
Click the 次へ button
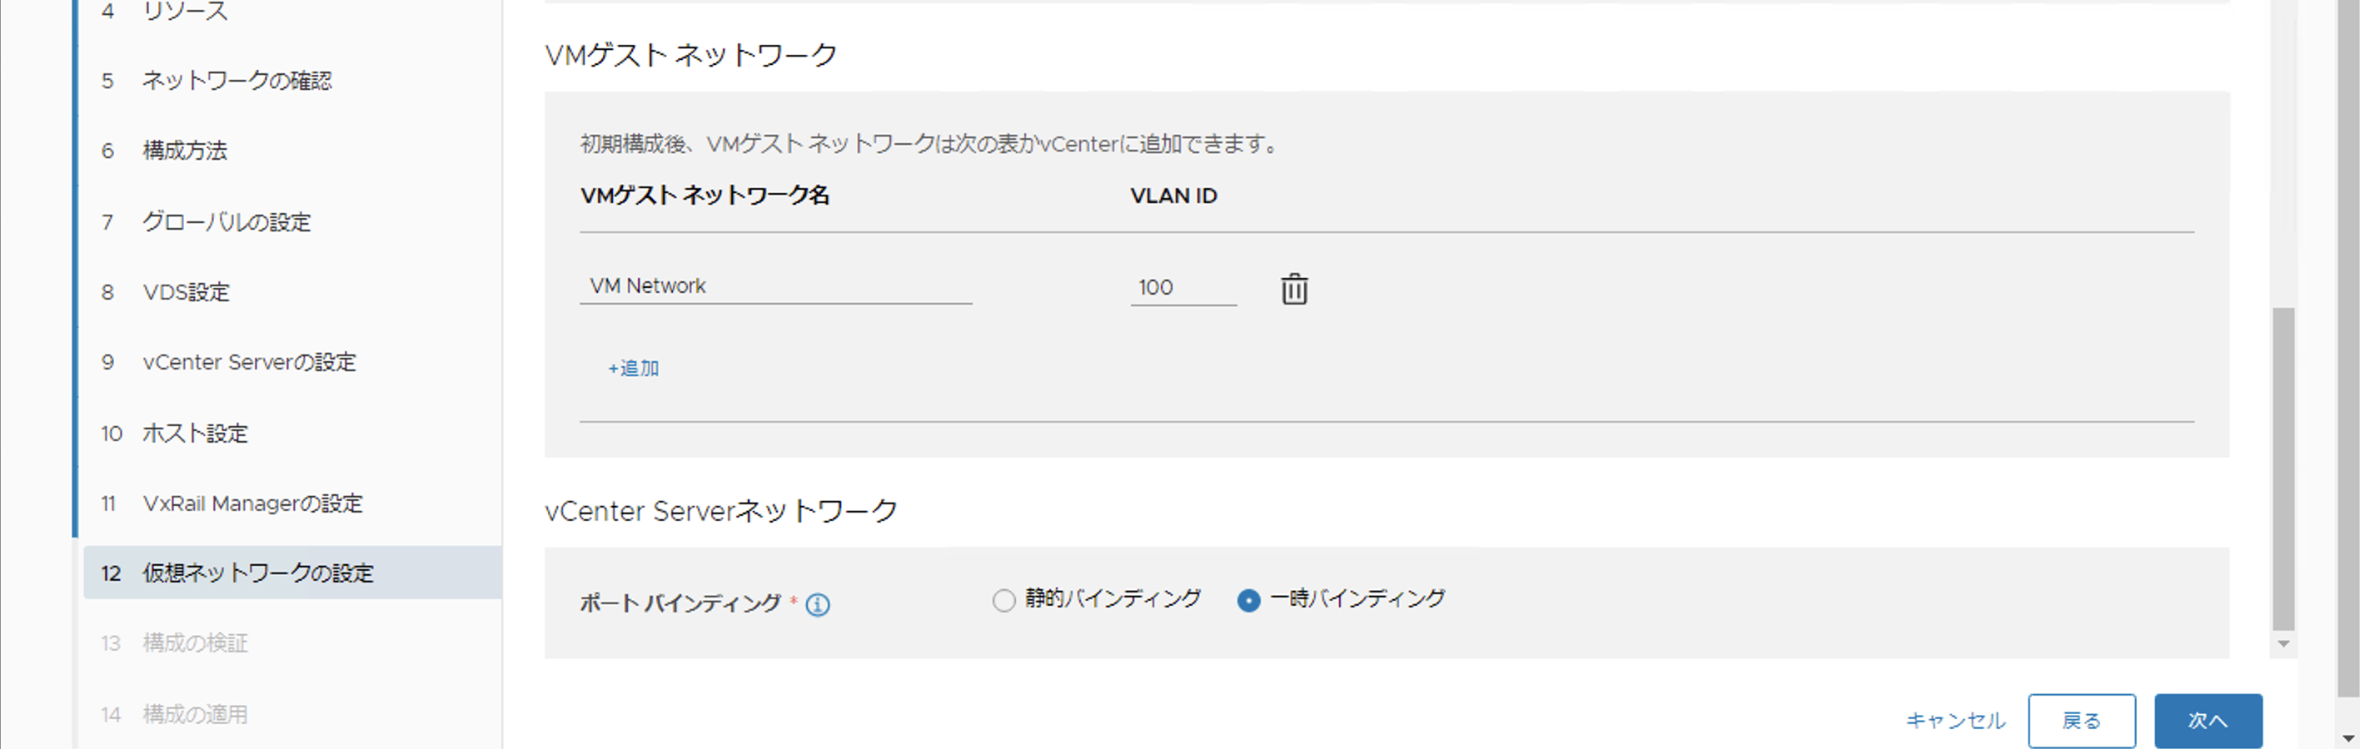pyautogui.click(x=2207, y=721)
